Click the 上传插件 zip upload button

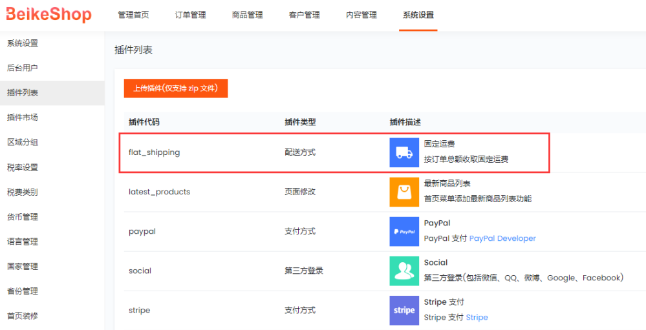[176, 88]
